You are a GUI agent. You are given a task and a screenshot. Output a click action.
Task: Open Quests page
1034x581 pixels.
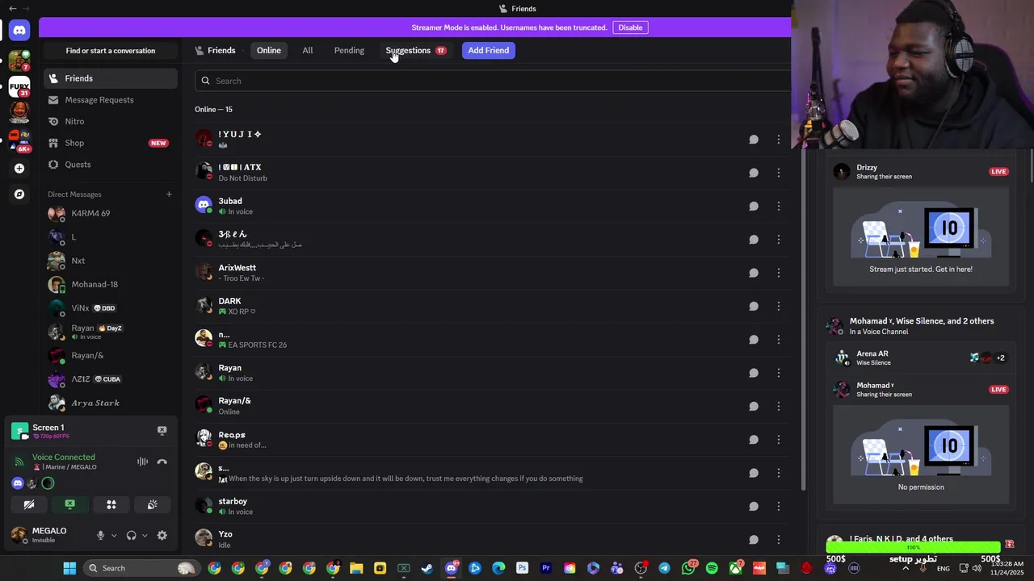click(111, 165)
